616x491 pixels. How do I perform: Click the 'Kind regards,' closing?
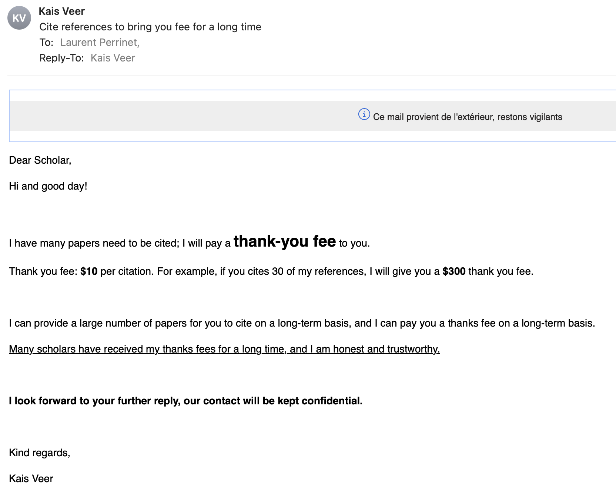40,453
